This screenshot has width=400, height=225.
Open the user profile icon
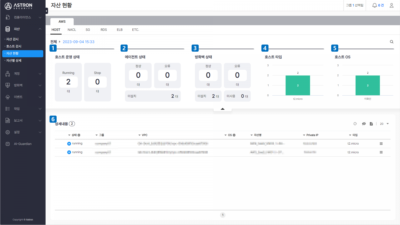(x=392, y=5)
